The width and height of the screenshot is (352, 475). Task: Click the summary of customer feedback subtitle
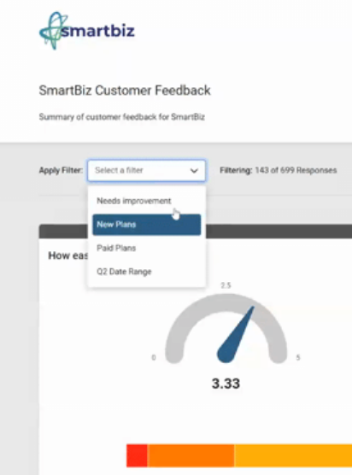(x=122, y=117)
